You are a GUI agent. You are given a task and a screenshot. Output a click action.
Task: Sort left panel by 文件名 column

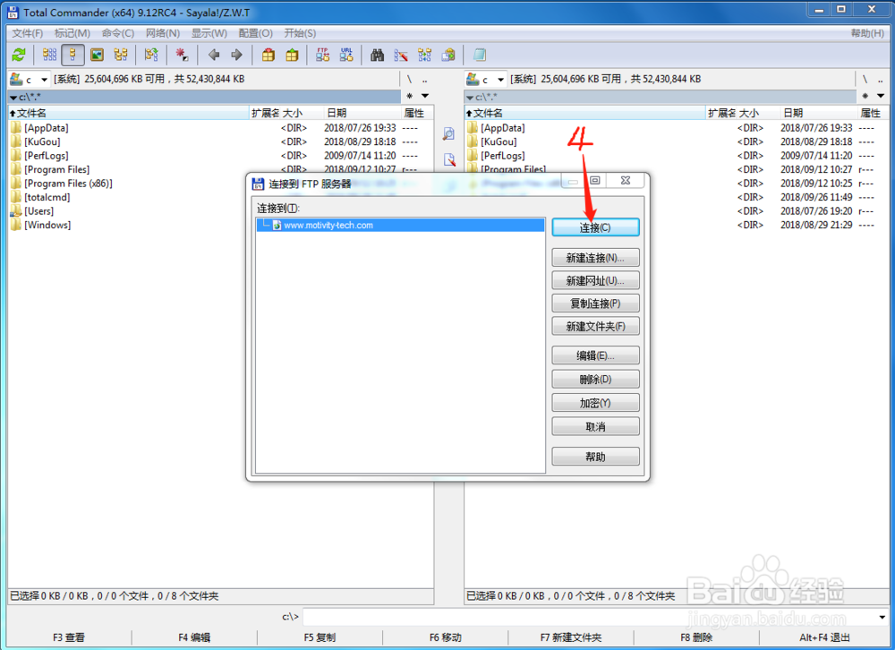tap(128, 113)
